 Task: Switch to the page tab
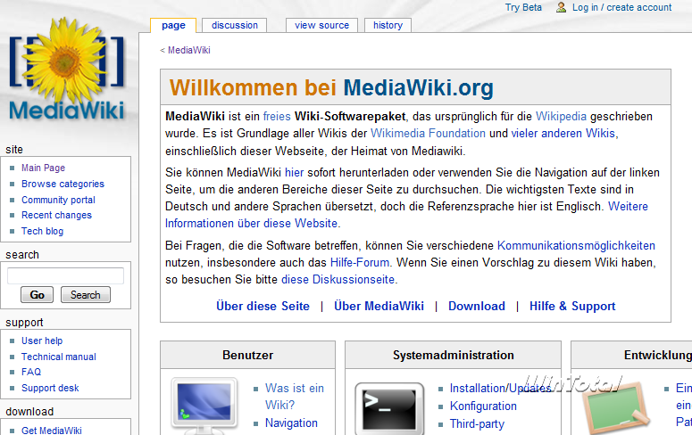tap(173, 26)
